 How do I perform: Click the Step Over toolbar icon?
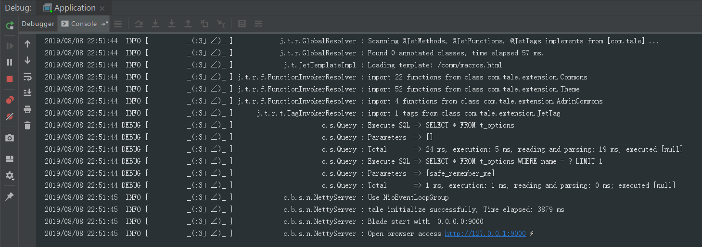(x=139, y=24)
